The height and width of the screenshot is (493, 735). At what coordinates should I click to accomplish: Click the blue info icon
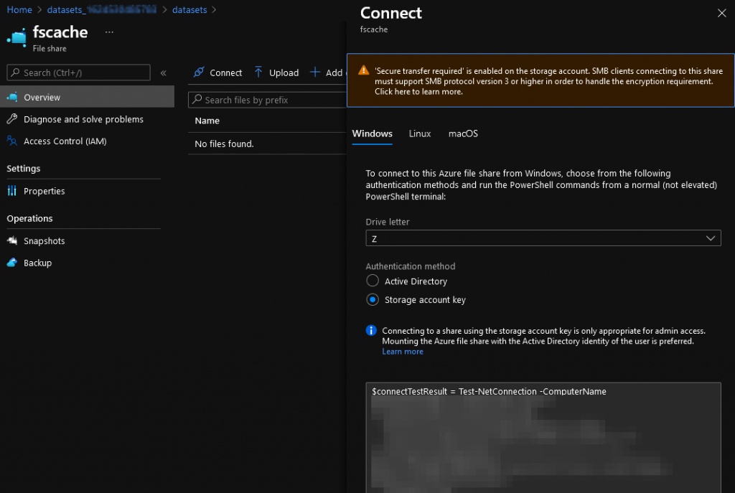tap(371, 331)
